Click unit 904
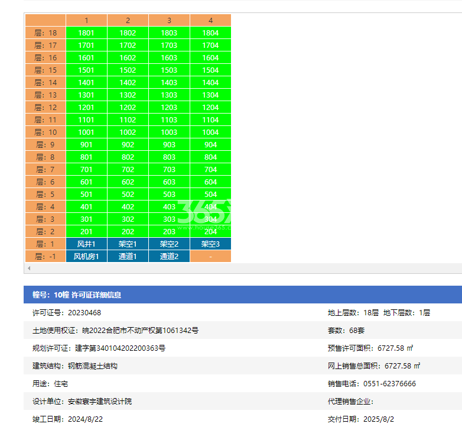 pos(210,144)
